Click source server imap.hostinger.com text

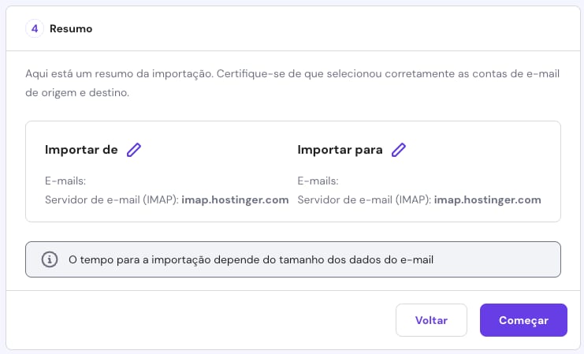[x=235, y=200]
